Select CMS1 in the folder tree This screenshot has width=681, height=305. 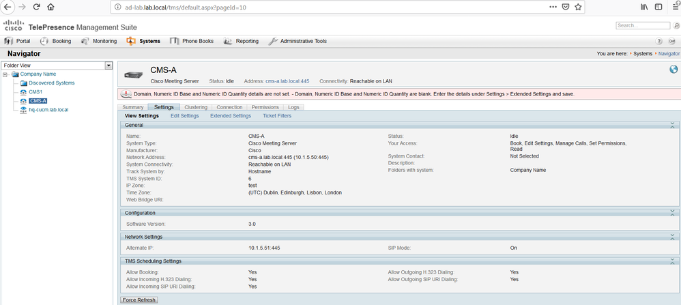(35, 92)
